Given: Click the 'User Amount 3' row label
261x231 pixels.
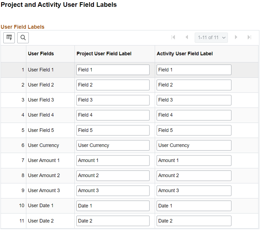Looking at the screenshot, I should tap(44, 190).
